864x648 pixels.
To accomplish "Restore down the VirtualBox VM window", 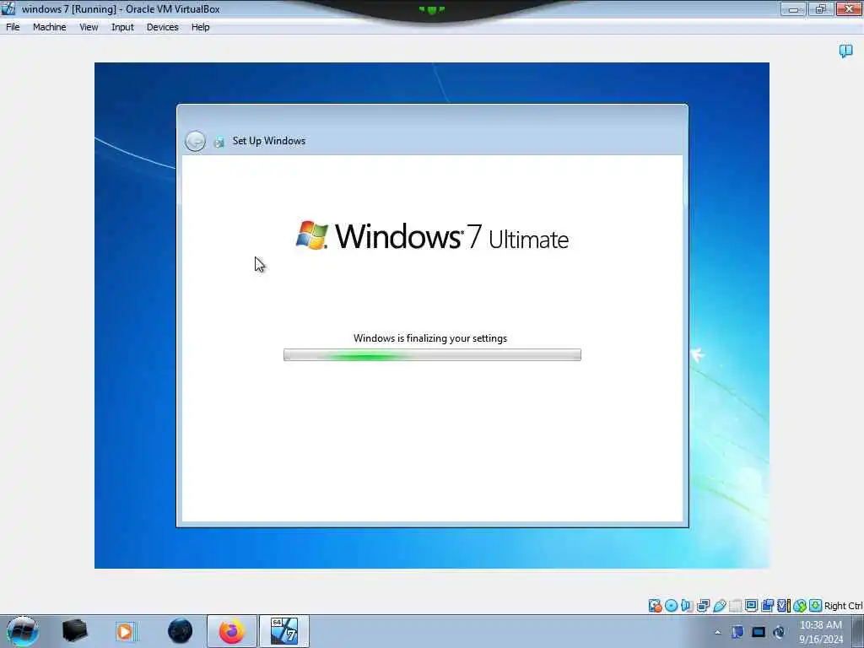I will [x=820, y=8].
